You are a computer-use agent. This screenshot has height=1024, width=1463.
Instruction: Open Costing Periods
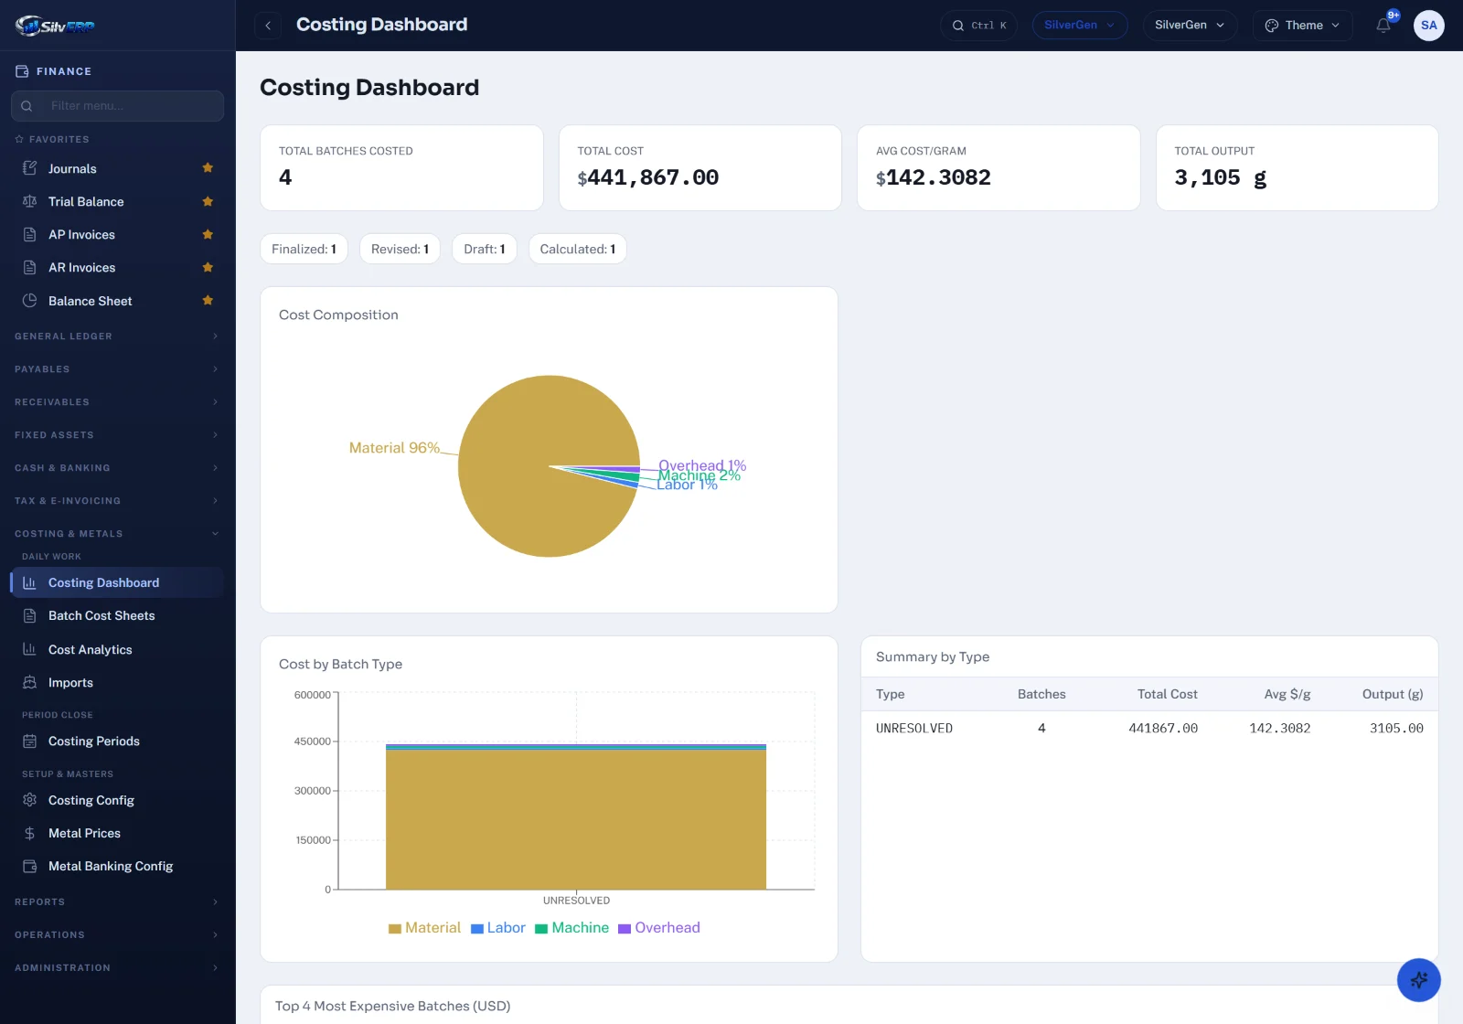tap(118, 741)
